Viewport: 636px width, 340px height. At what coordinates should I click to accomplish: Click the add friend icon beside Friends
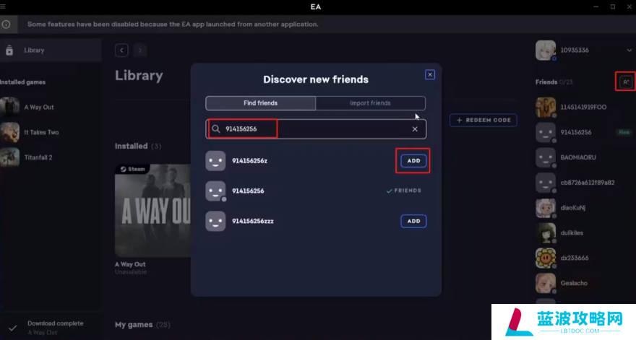[624, 82]
